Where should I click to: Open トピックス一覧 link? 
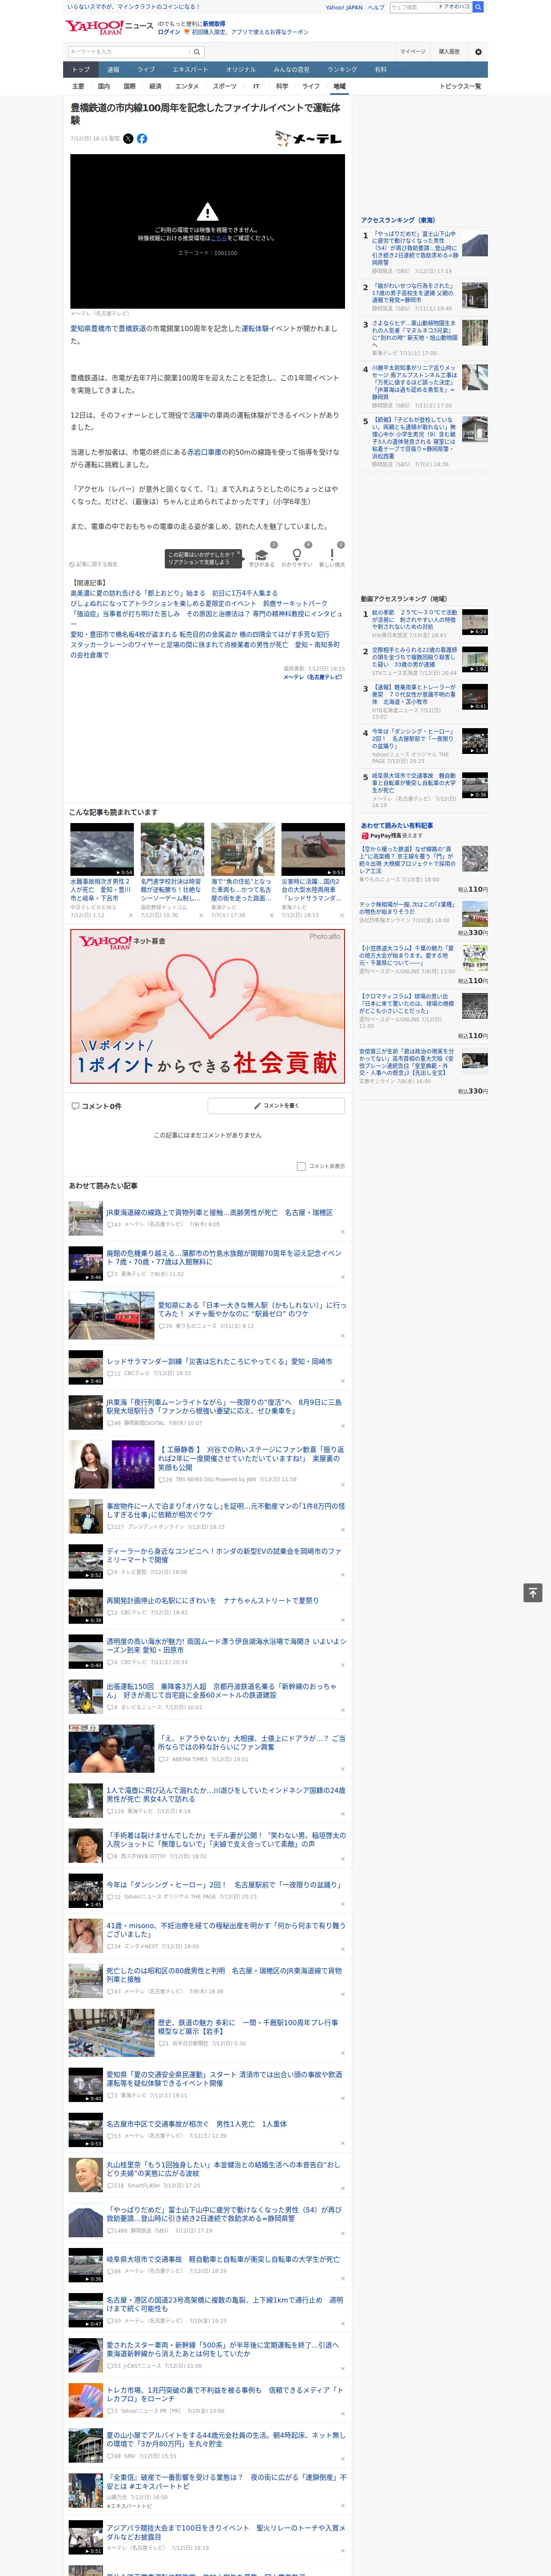pyautogui.click(x=460, y=86)
